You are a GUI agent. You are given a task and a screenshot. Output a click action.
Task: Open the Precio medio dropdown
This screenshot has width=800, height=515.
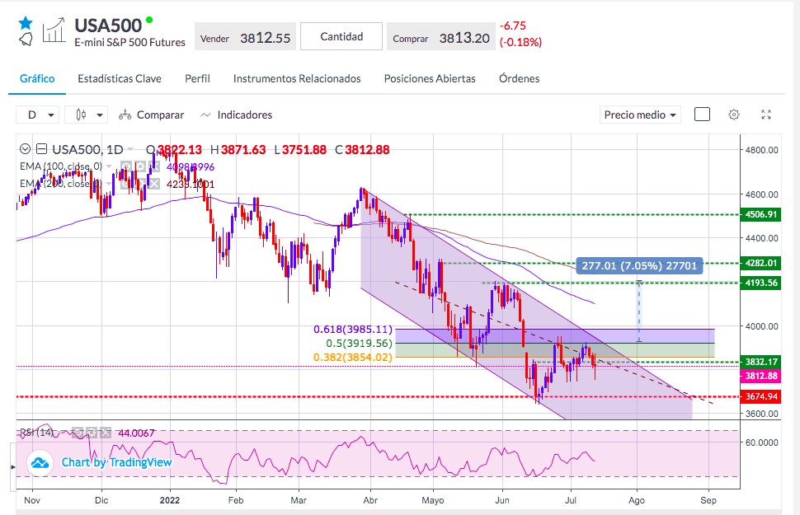pos(640,115)
